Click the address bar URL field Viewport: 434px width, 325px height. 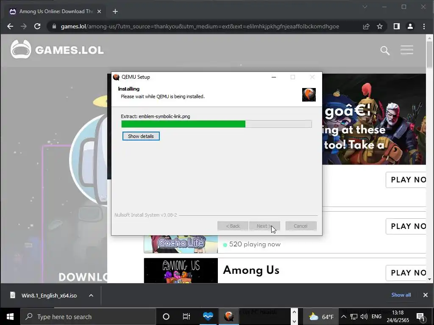pyautogui.click(x=200, y=26)
